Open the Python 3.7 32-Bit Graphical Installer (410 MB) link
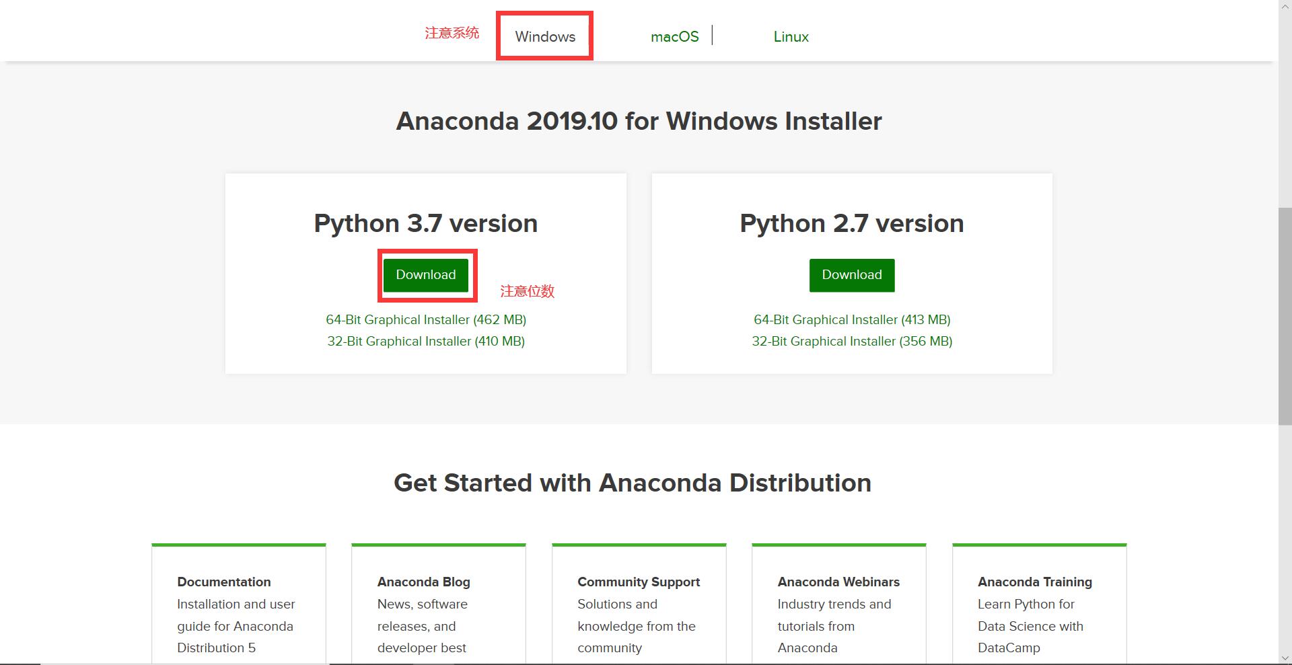 click(x=426, y=341)
